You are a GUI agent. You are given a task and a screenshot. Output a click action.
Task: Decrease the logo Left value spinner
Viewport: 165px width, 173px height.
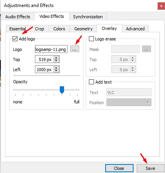56,71
